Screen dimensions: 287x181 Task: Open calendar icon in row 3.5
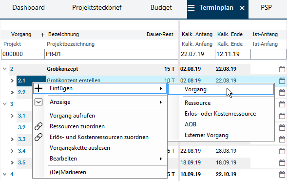coord(282,162)
